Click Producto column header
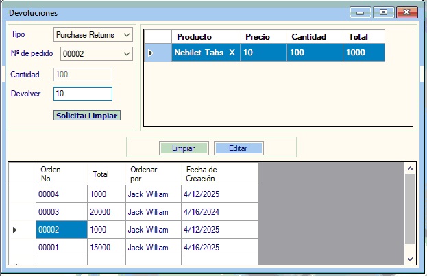 pos(206,36)
